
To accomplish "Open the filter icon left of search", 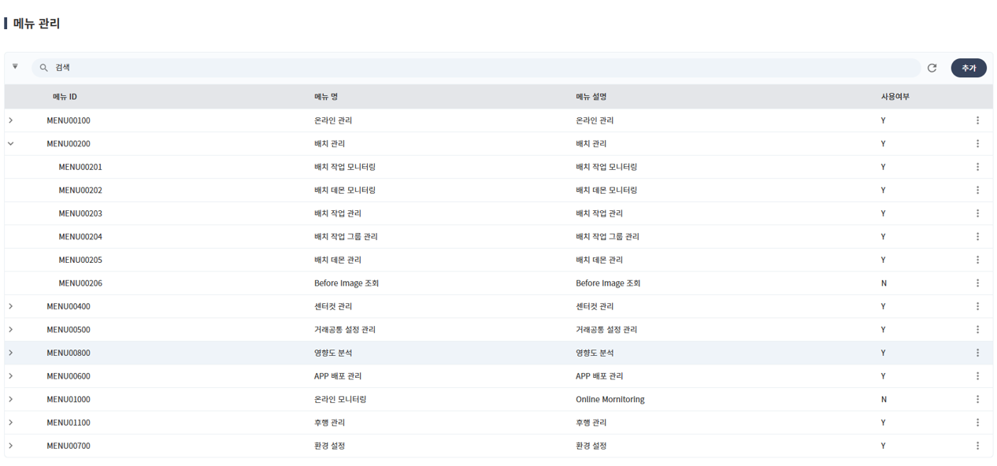I will tap(15, 67).
